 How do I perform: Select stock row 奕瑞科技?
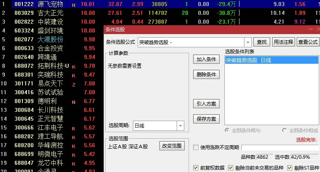pos(51,75)
